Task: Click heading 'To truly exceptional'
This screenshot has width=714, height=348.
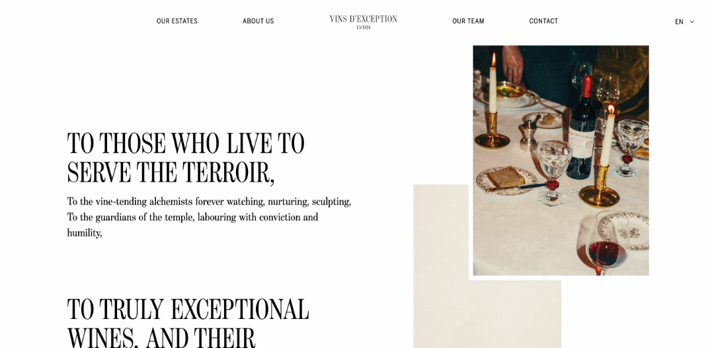Action: coord(188,310)
